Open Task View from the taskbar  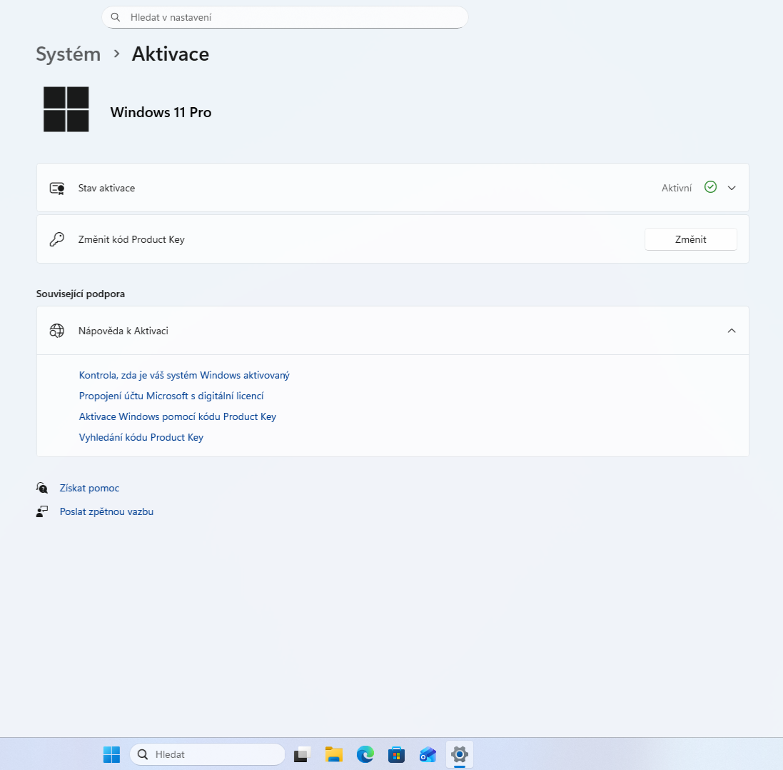[x=303, y=754]
